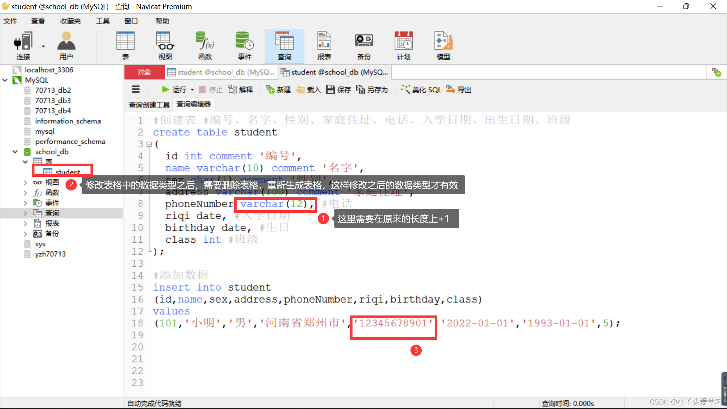Load a file with 载入

(x=309, y=89)
